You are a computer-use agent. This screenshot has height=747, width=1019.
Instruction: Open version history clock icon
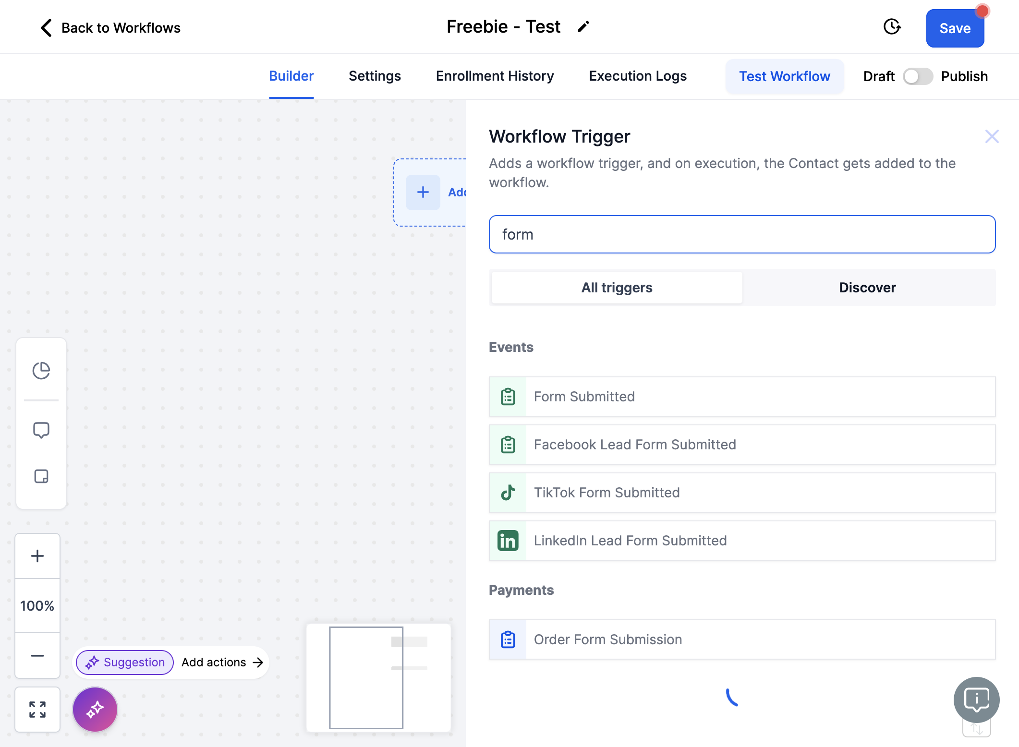tap(892, 27)
